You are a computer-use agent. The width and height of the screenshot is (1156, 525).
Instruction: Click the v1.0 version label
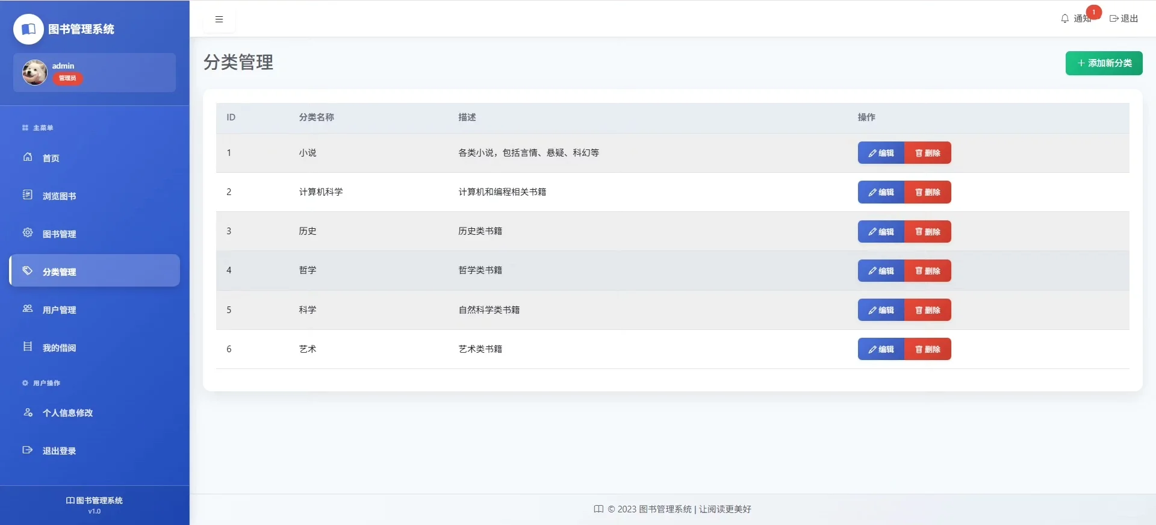(x=95, y=511)
